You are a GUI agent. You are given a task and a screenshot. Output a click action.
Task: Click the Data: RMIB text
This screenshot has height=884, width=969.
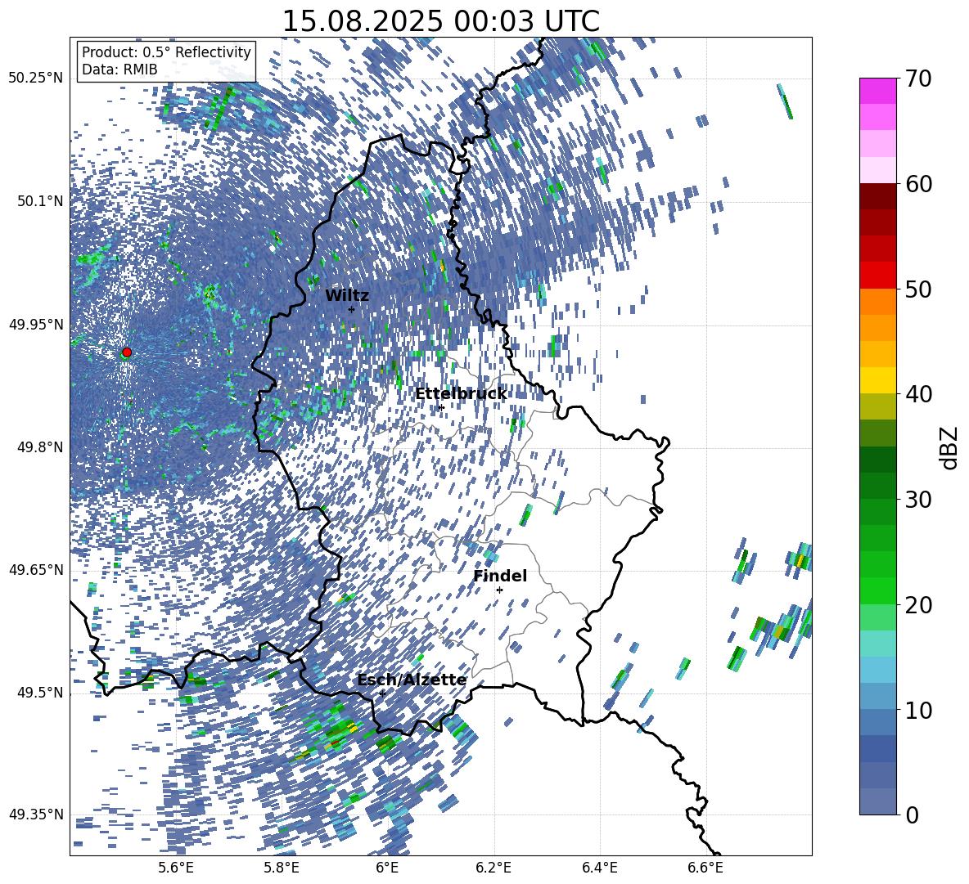tap(119, 70)
